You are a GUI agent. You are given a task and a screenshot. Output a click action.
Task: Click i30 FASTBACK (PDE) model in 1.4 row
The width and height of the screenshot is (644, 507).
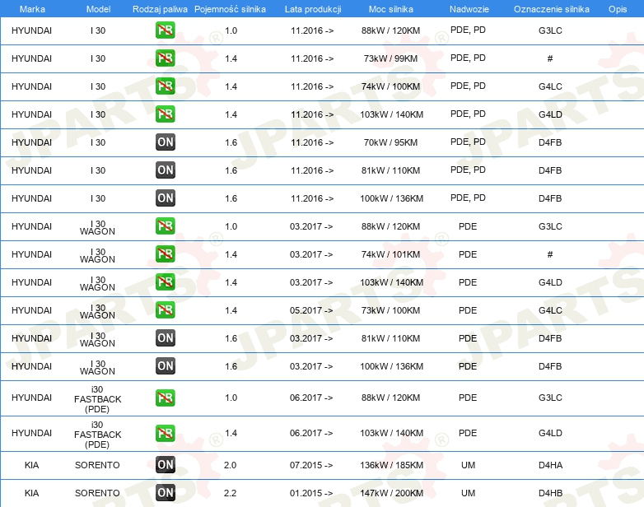pos(97,435)
